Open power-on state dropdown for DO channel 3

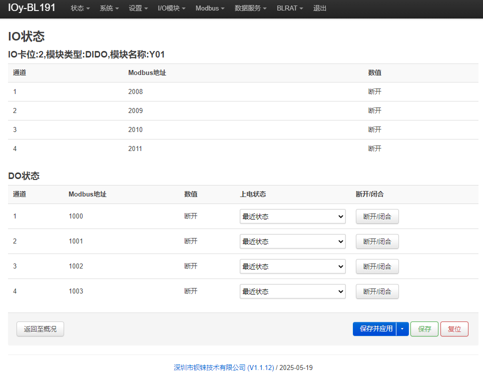click(x=293, y=266)
